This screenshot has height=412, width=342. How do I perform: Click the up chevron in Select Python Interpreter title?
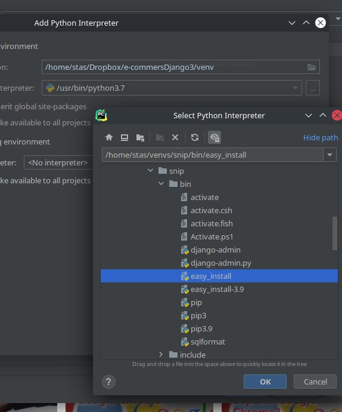tap(323, 115)
